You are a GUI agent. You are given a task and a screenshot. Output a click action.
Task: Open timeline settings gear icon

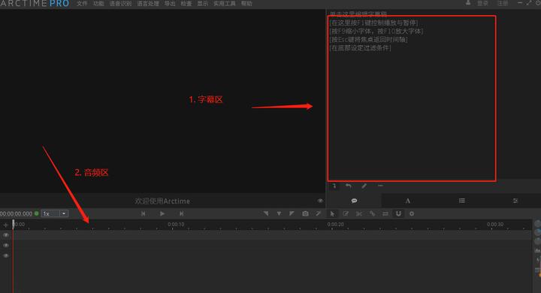point(412,213)
